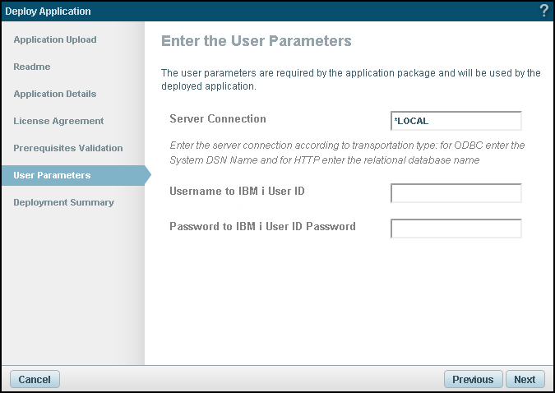The image size is (555, 393).
Task: Click the Password to IBM i User ID Password label
Action: [262, 226]
